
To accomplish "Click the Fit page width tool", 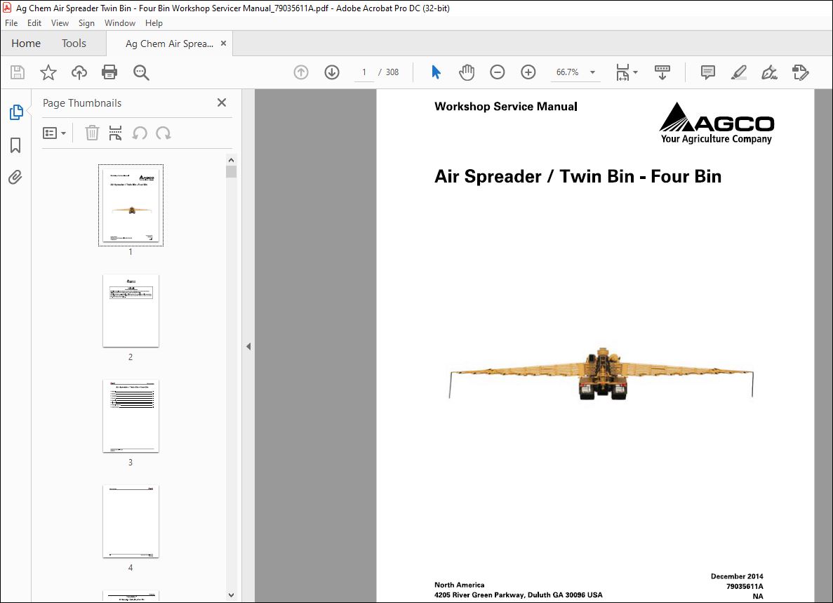I will pos(622,72).
